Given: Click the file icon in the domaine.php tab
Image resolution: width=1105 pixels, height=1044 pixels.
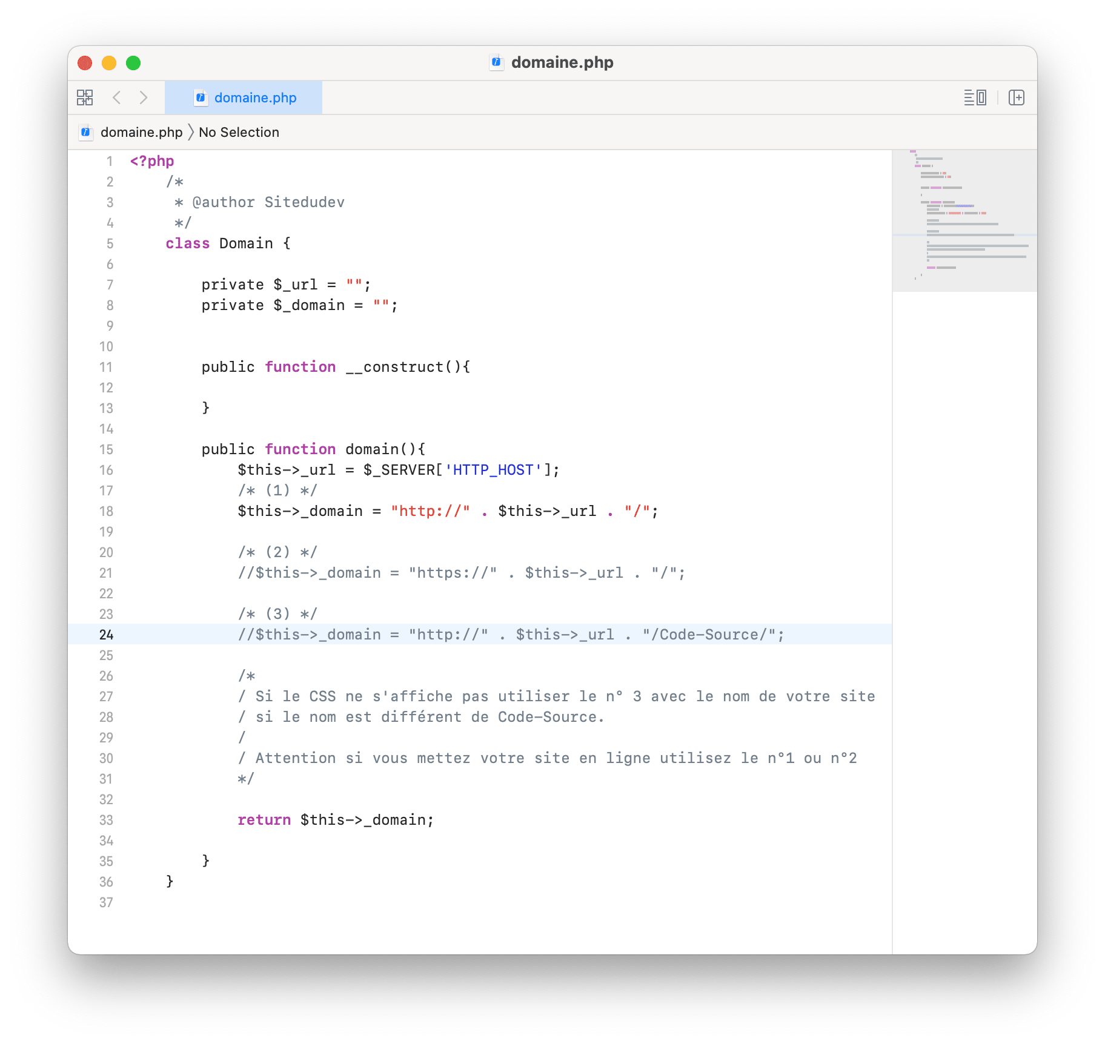Looking at the screenshot, I should coord(201,97).
